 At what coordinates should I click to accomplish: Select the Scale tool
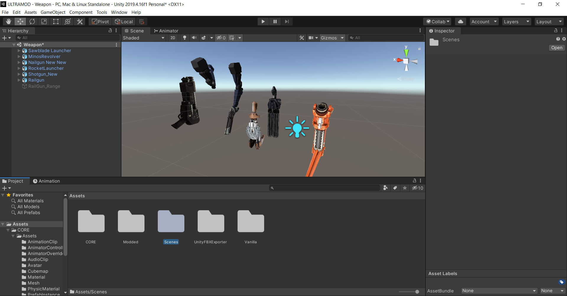click(44, 22)
